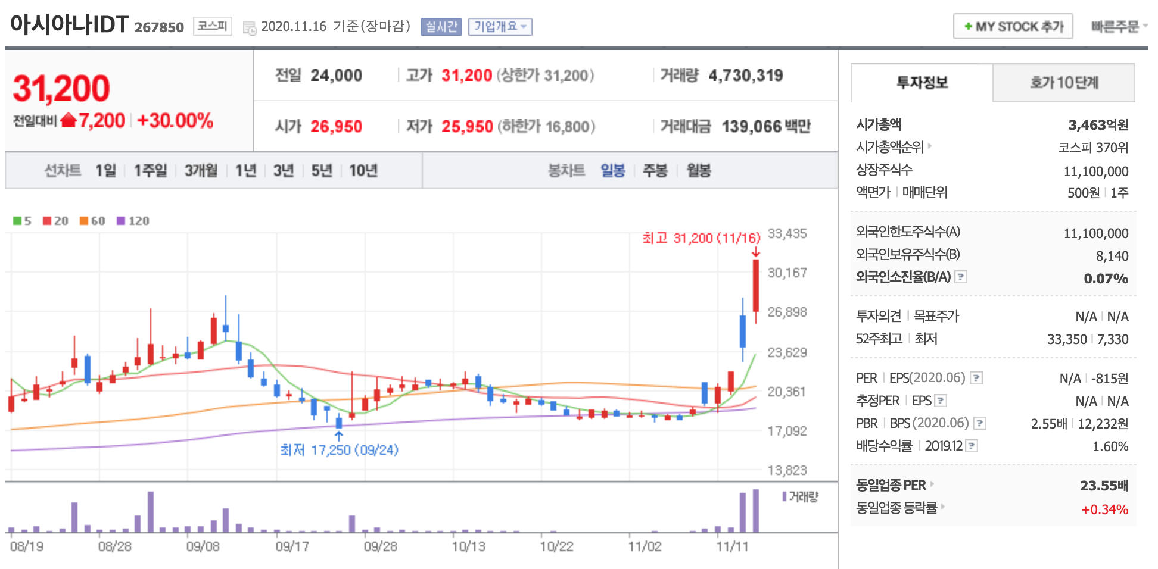Click the 코스피 market badge

click(x=212, y=26)
